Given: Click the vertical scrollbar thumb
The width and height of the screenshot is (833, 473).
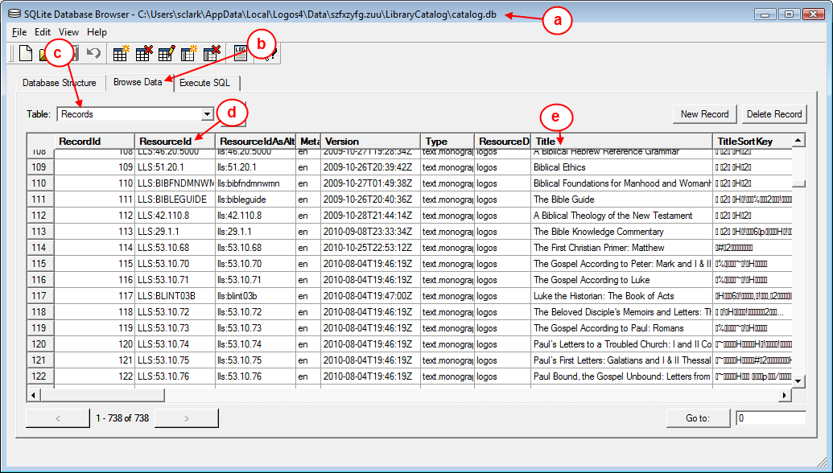Looking at the screenshot, I should point(798,183).
